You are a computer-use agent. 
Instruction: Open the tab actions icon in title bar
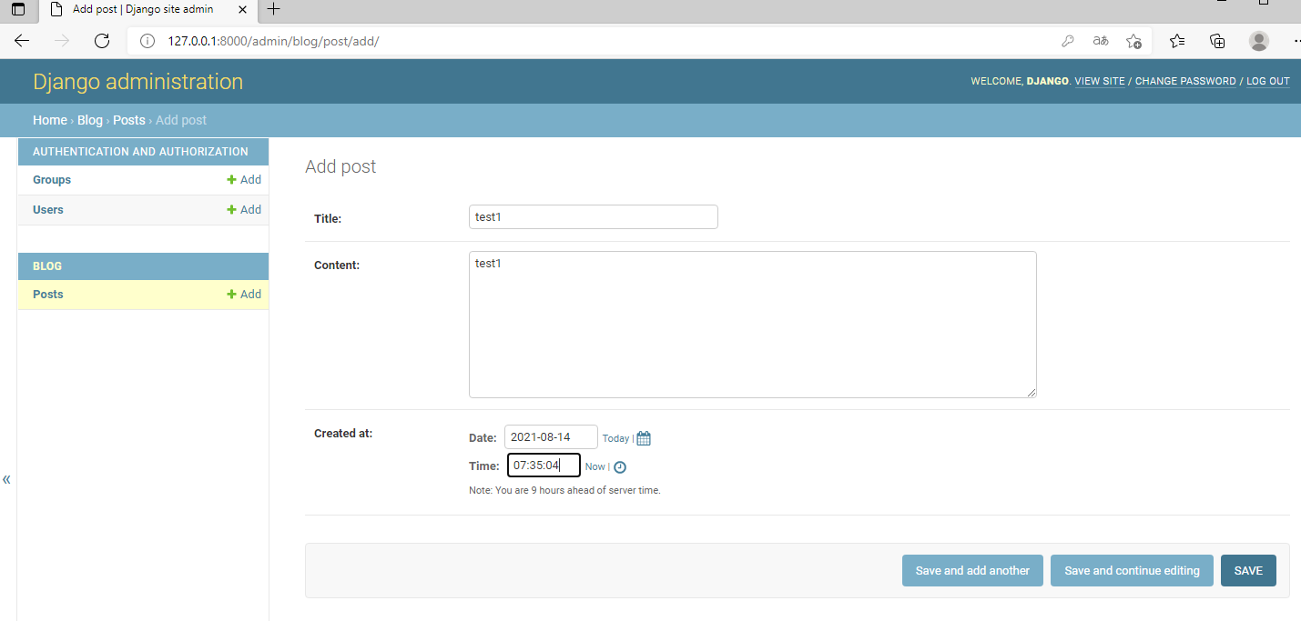pos(18,9)
